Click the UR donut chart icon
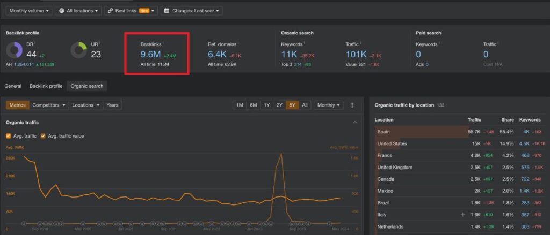The width and height of the screenshot is (550, 235). (x=79, y=51)
